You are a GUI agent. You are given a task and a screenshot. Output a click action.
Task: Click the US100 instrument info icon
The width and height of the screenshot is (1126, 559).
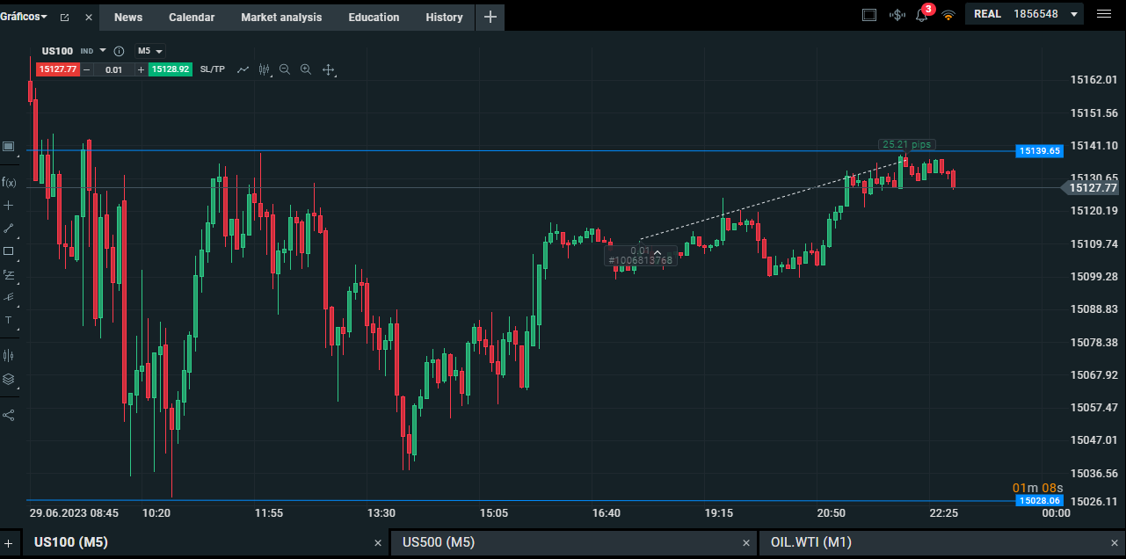point(119,51)
